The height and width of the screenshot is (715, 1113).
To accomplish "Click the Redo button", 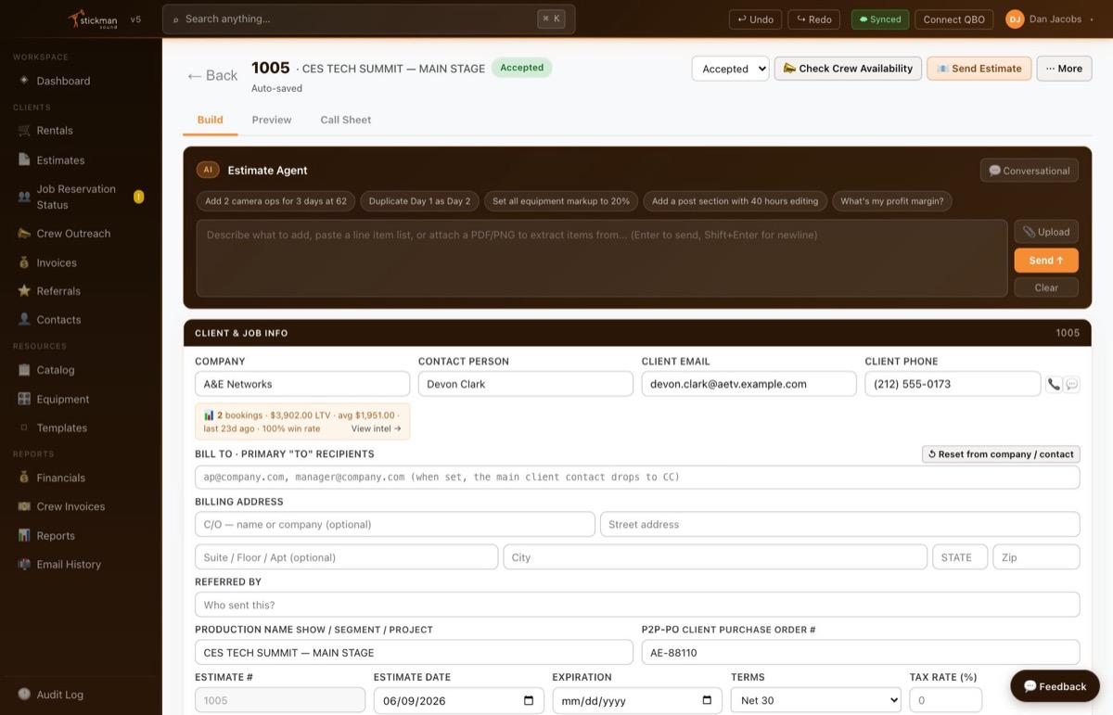I will (x=814, y=19).
